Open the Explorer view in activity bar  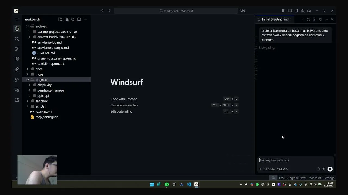pyautogui.click(x=17, y=28)
